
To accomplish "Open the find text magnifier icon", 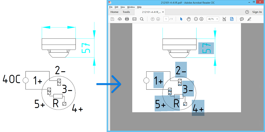I will click(142, 19).
